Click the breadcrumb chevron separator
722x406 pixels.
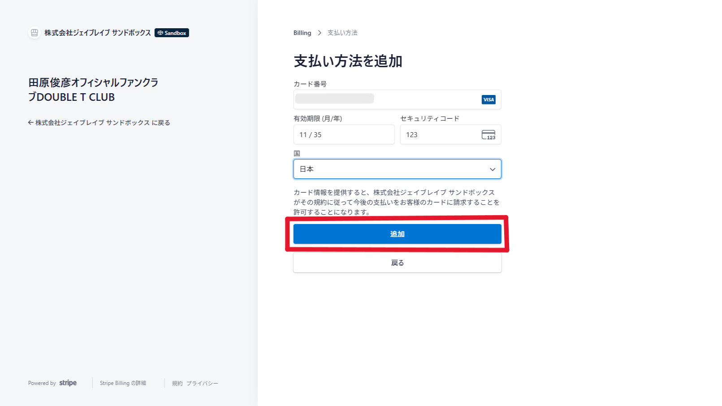click(x=320, y=33)
